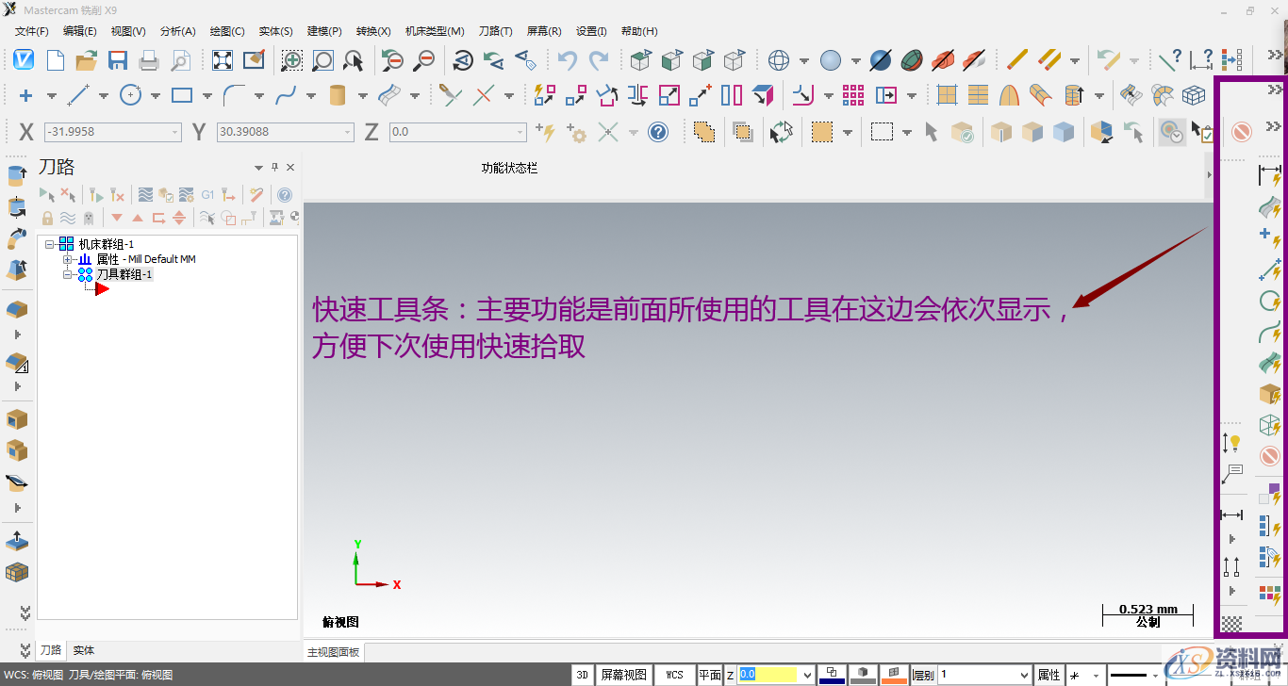
Task: Expand the 属性 - Mill Default MM node
Action: pos(65,259)
